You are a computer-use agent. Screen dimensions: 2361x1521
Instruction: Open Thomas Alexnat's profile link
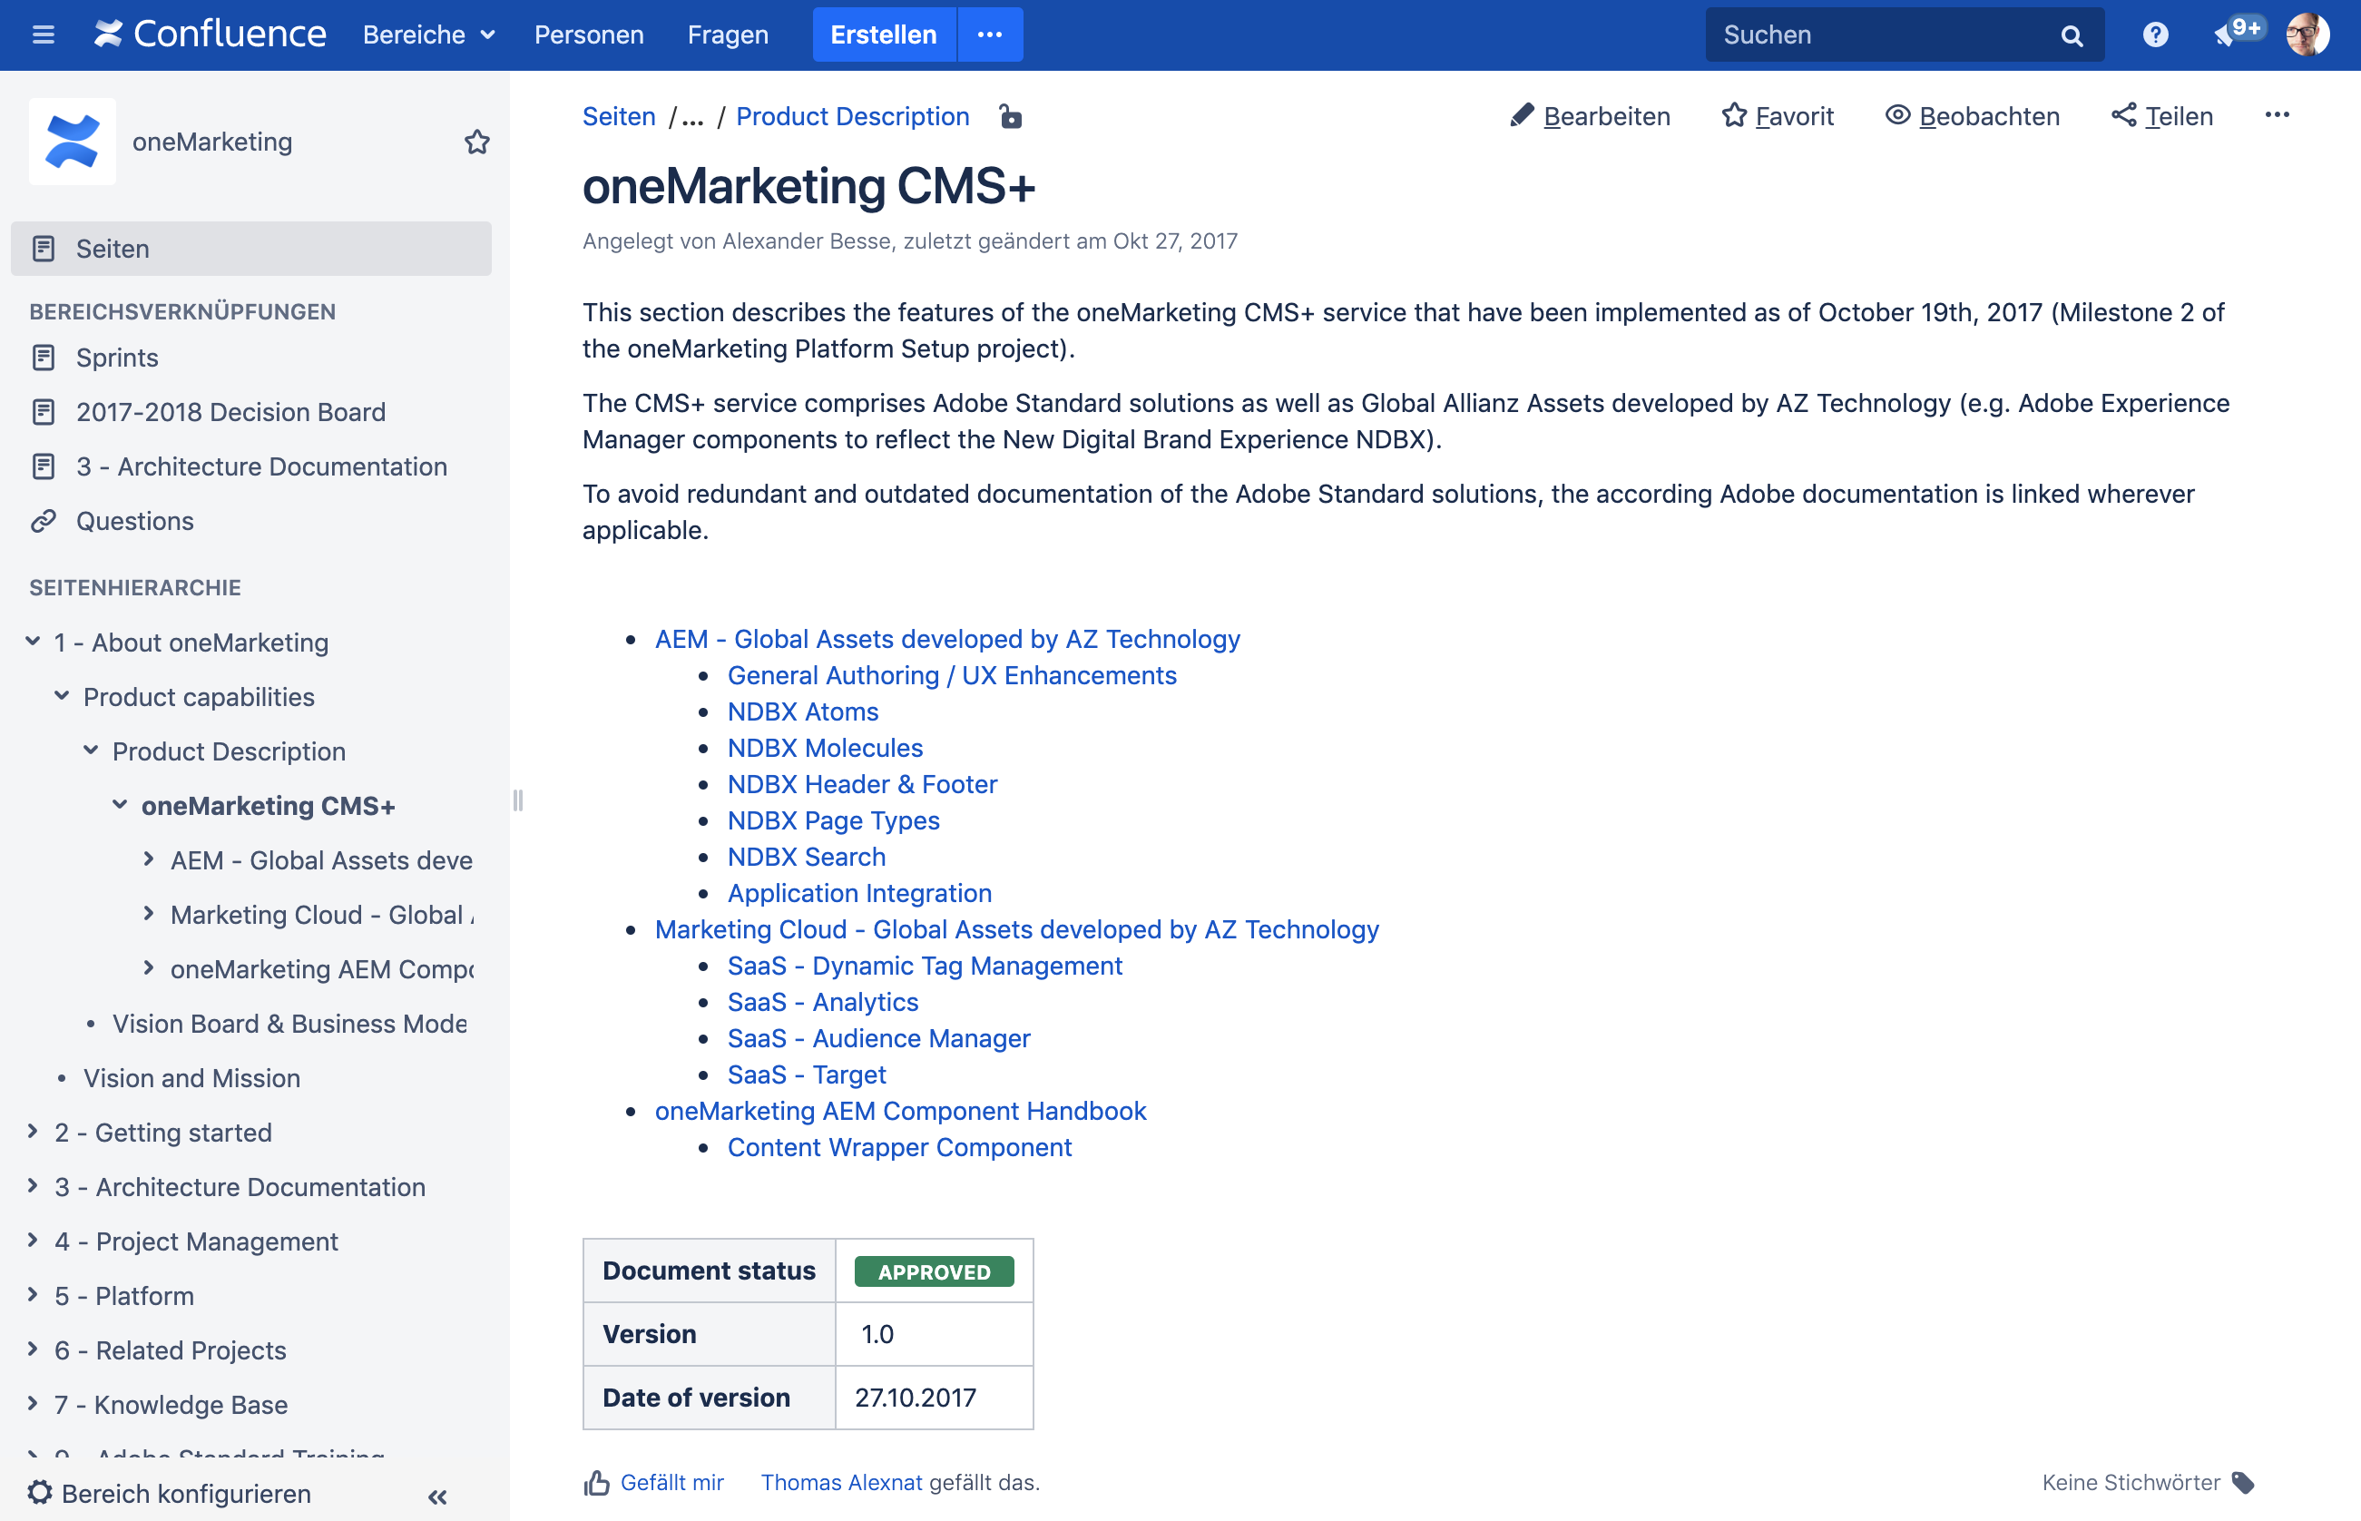tap(841, 1483)
